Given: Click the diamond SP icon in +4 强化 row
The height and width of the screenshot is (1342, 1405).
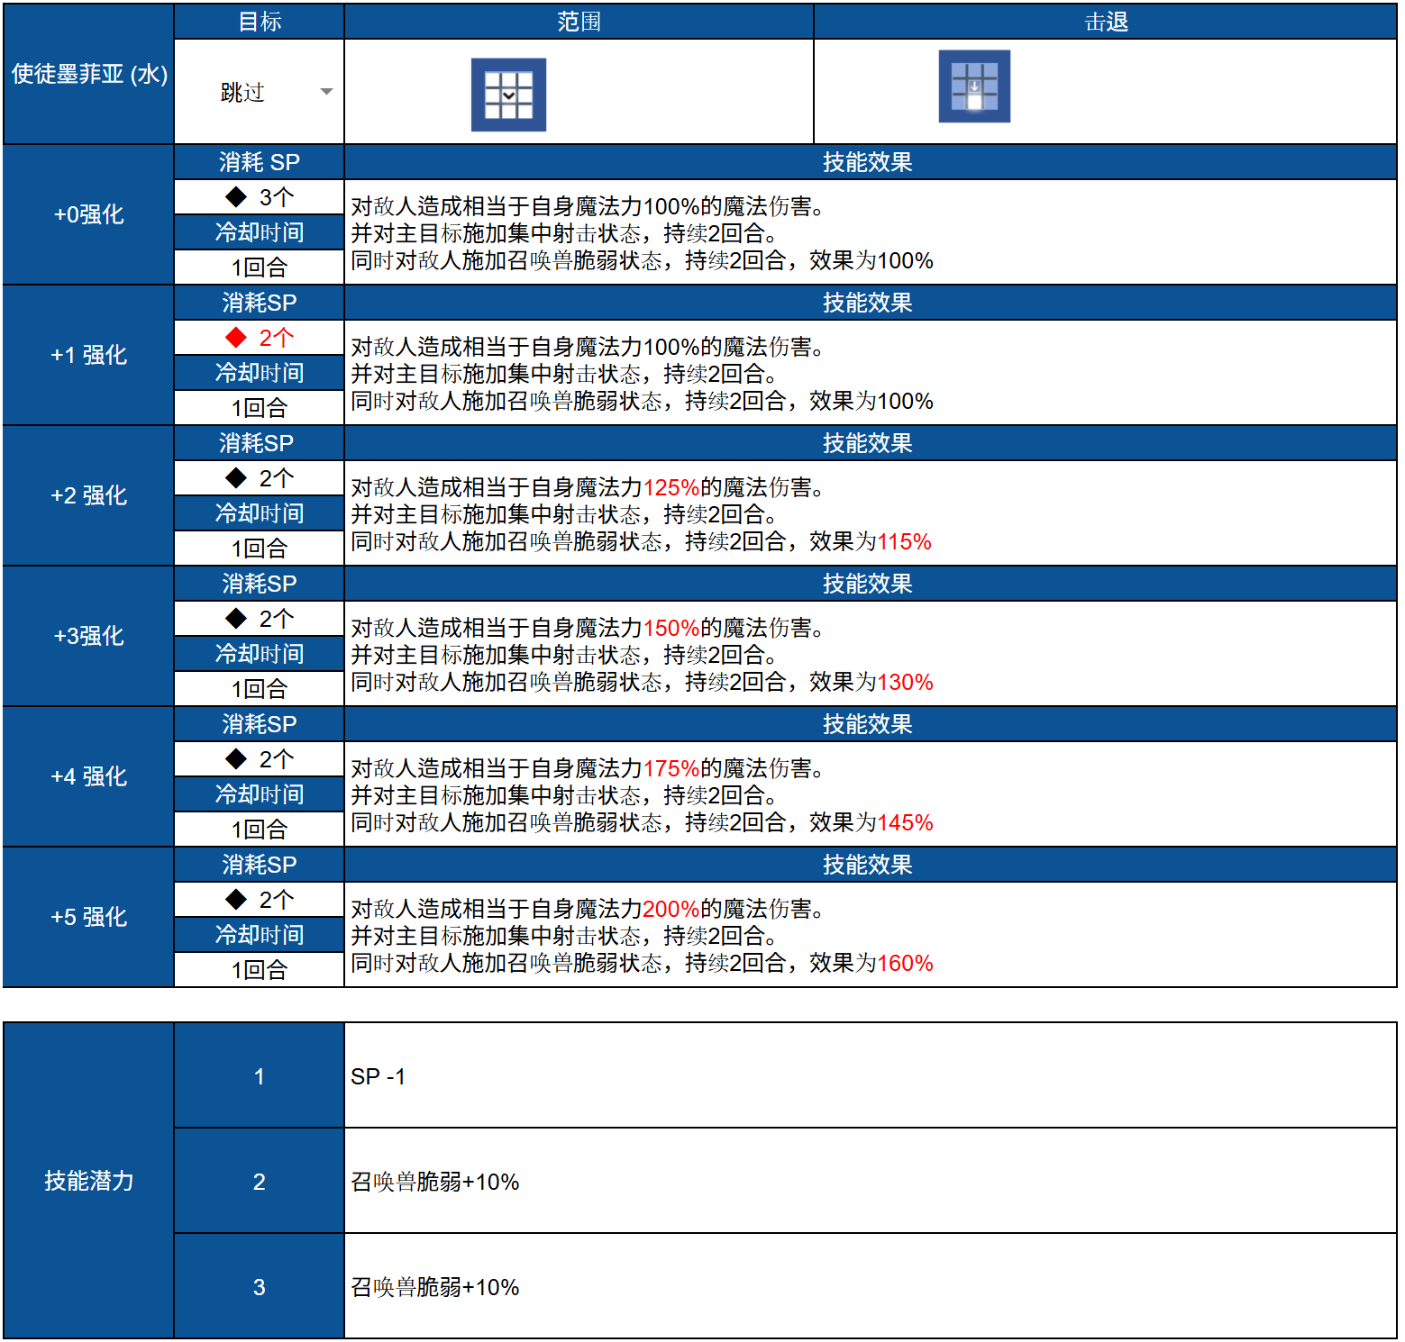Looking at the screenshot, I should tap(236, 759).
